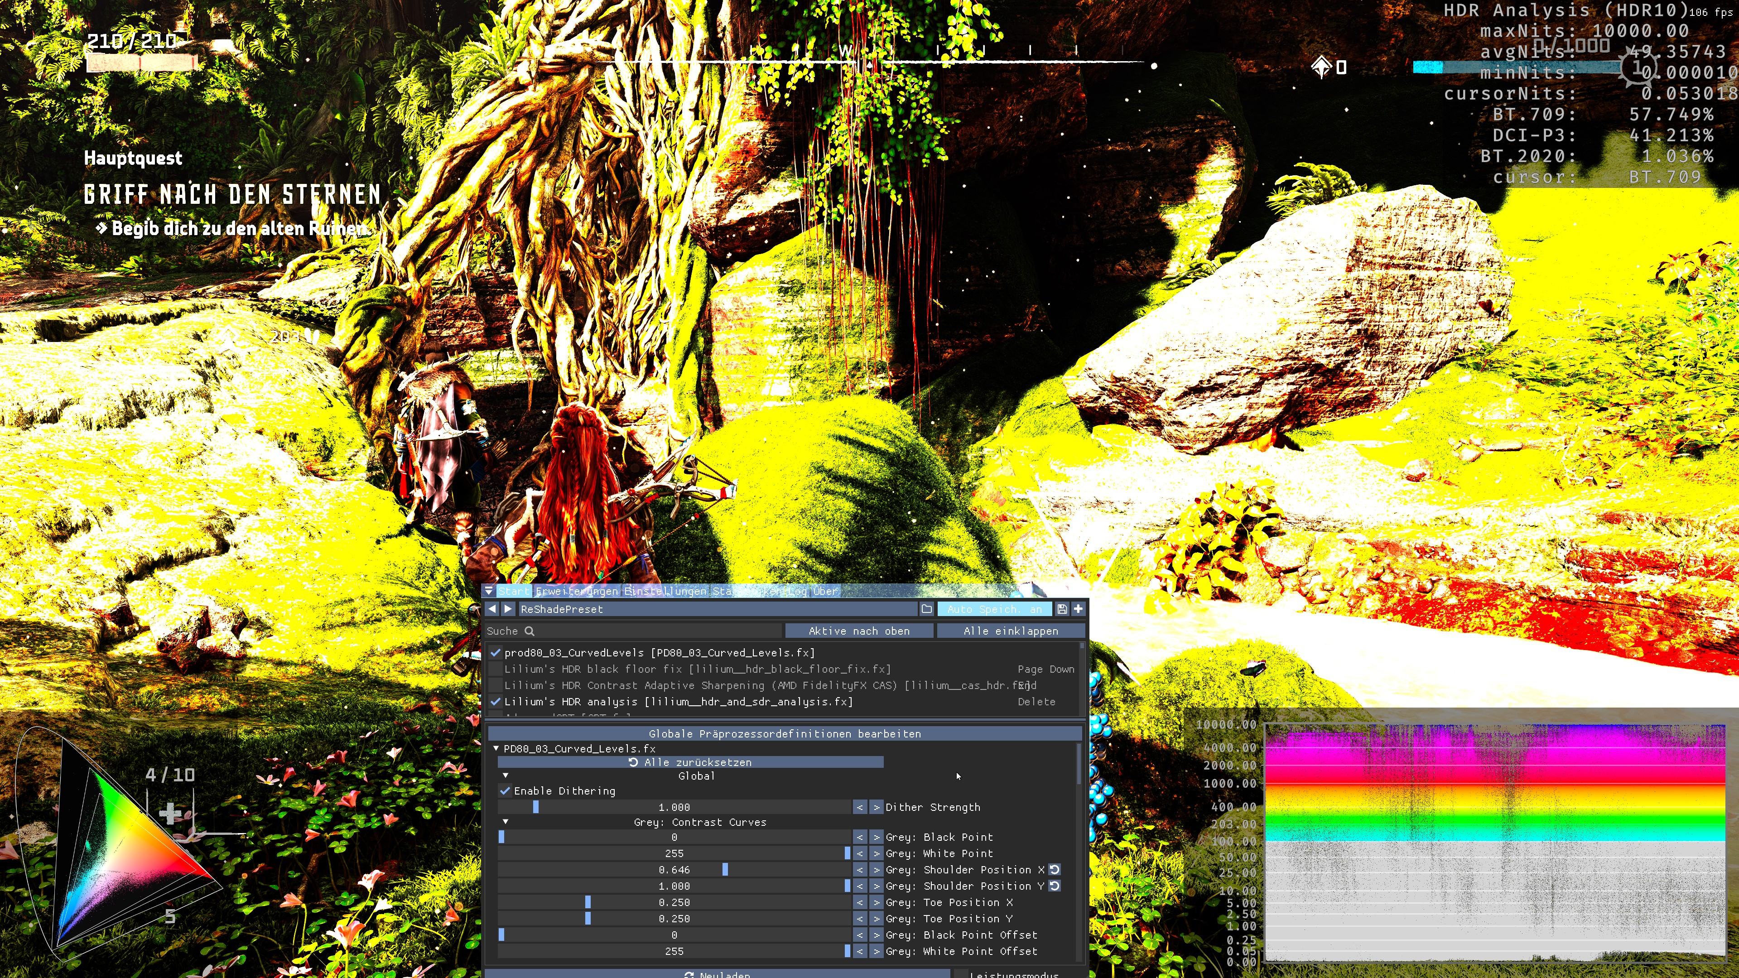Decrease Grey: White Point with <

point(859,853)
